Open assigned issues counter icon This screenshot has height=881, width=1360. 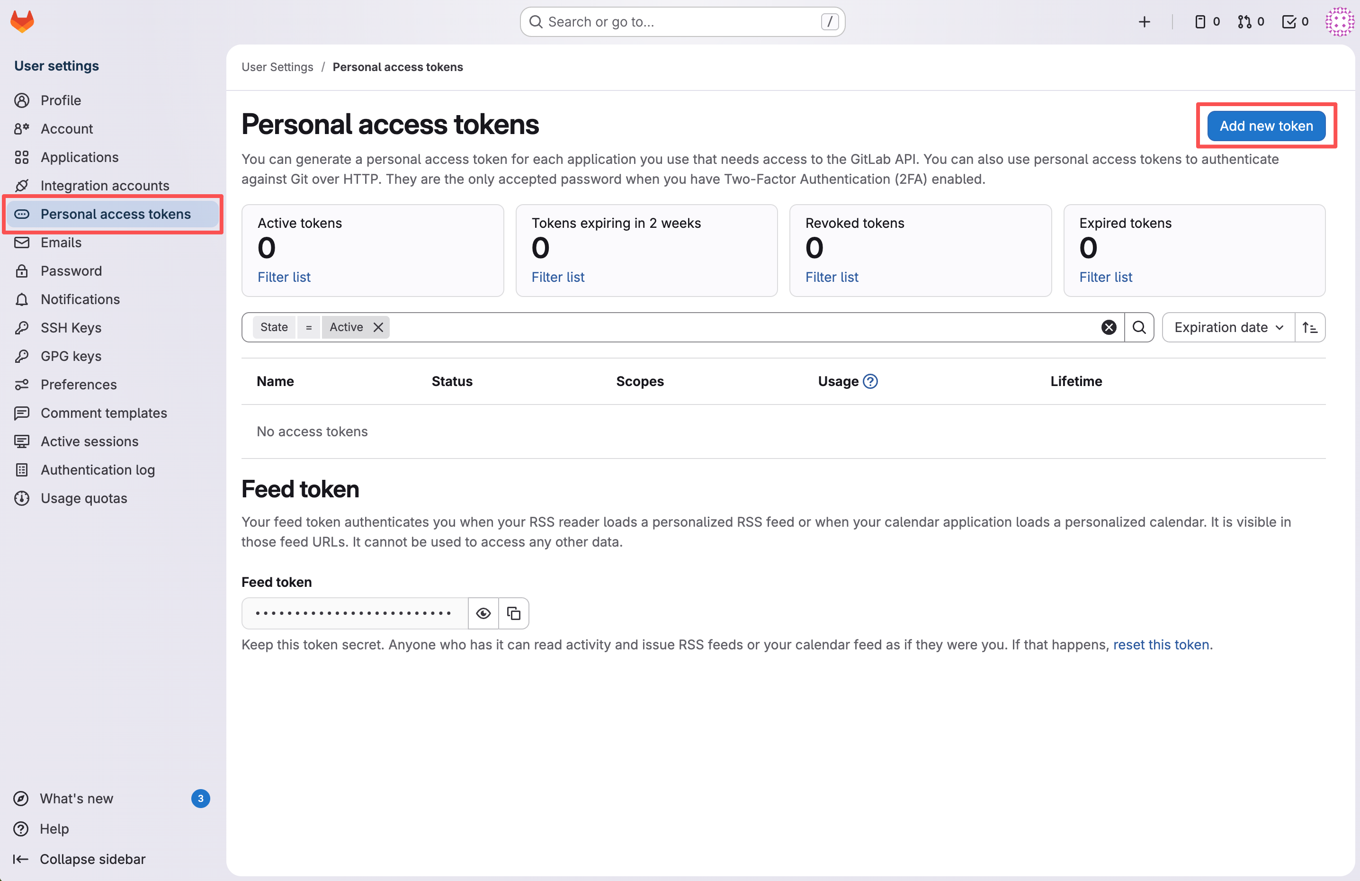point(1207,22)
